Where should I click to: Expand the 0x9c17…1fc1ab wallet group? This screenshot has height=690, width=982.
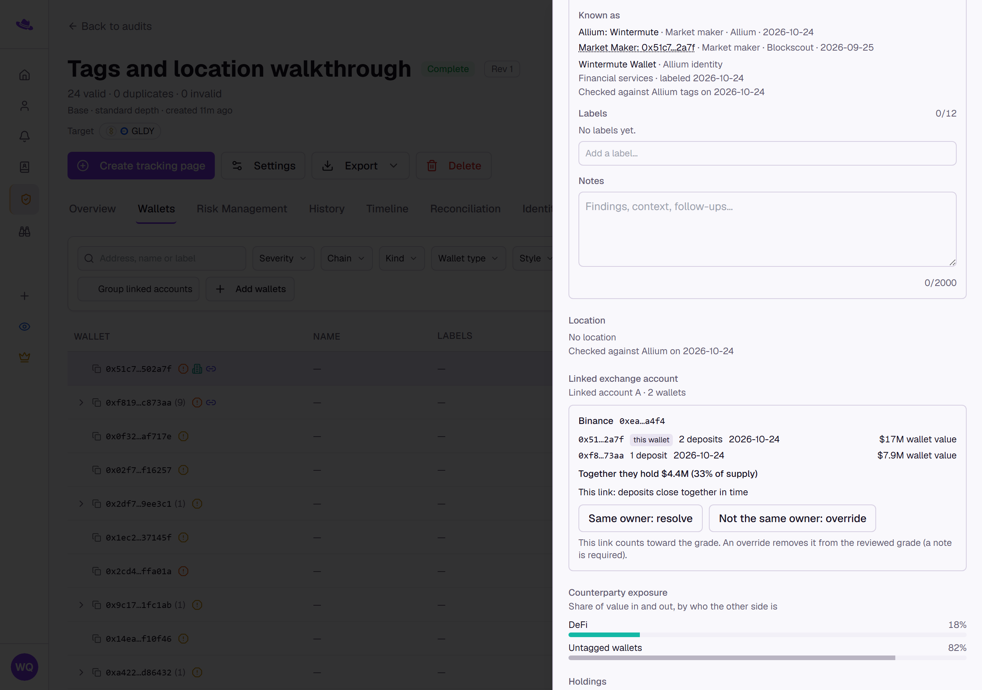[x=81, y=605]
